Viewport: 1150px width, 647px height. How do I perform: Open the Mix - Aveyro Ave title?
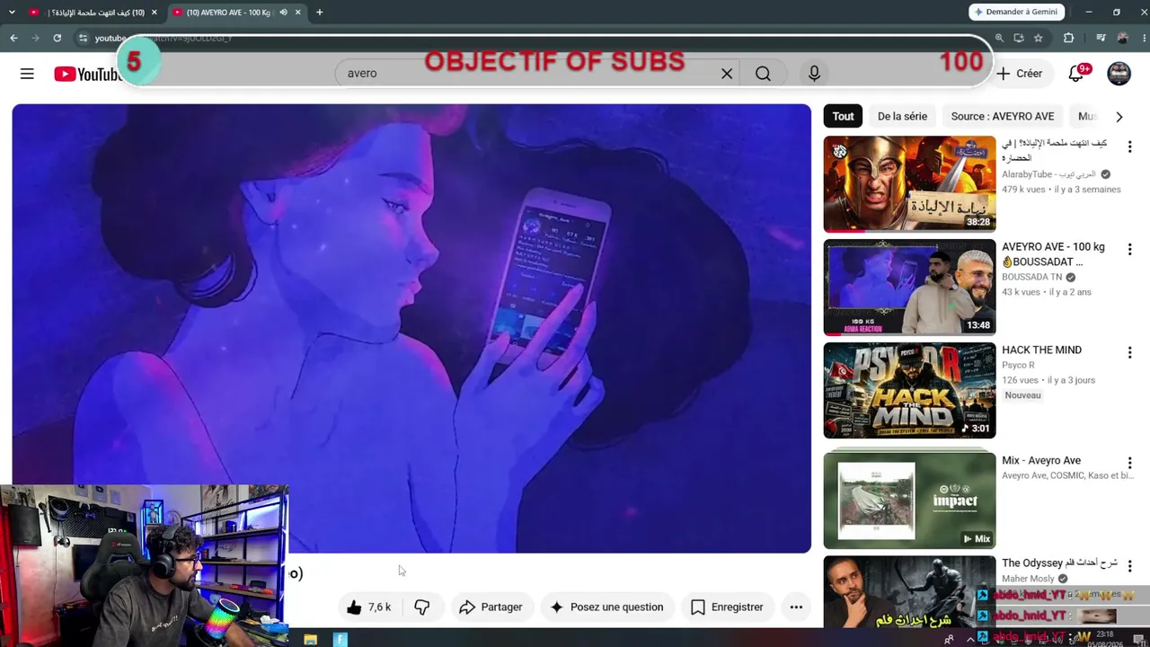1041,461
